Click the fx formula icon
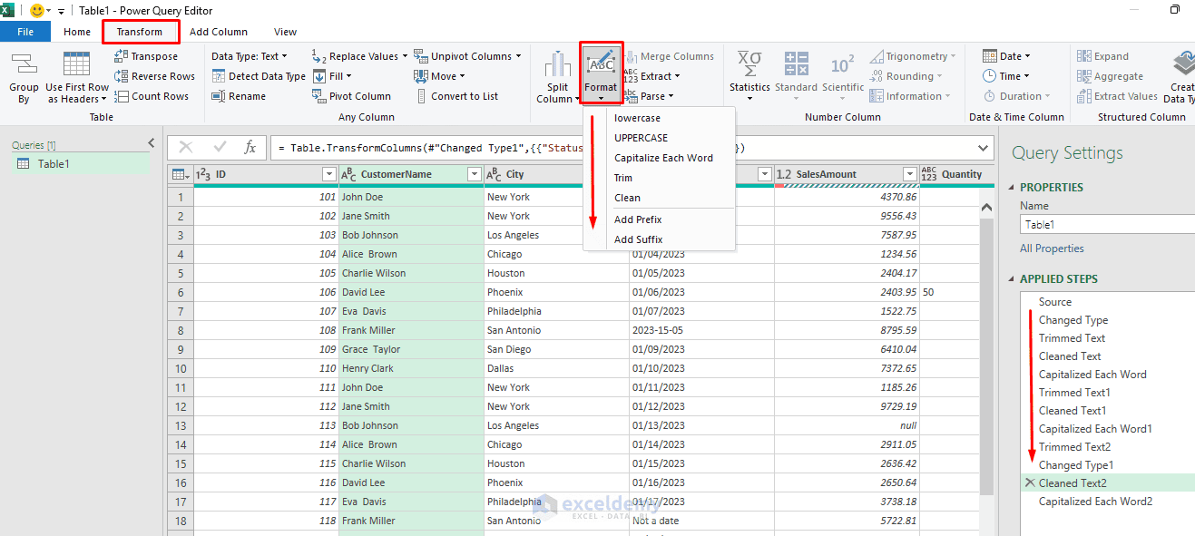Viewport: 1195px width, 536px height. click(x=250, y=147)
